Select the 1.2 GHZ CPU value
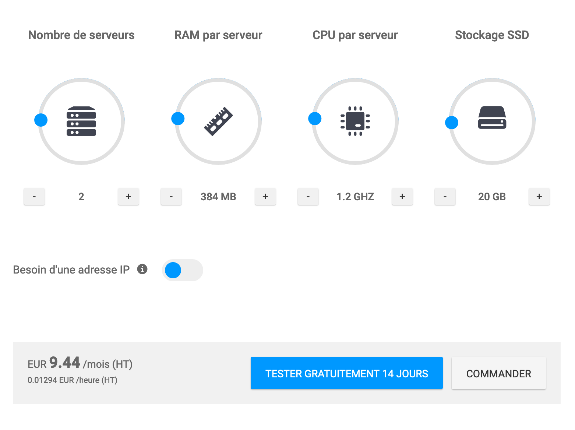This screenshot has height=430, width=575. point(355,197)
